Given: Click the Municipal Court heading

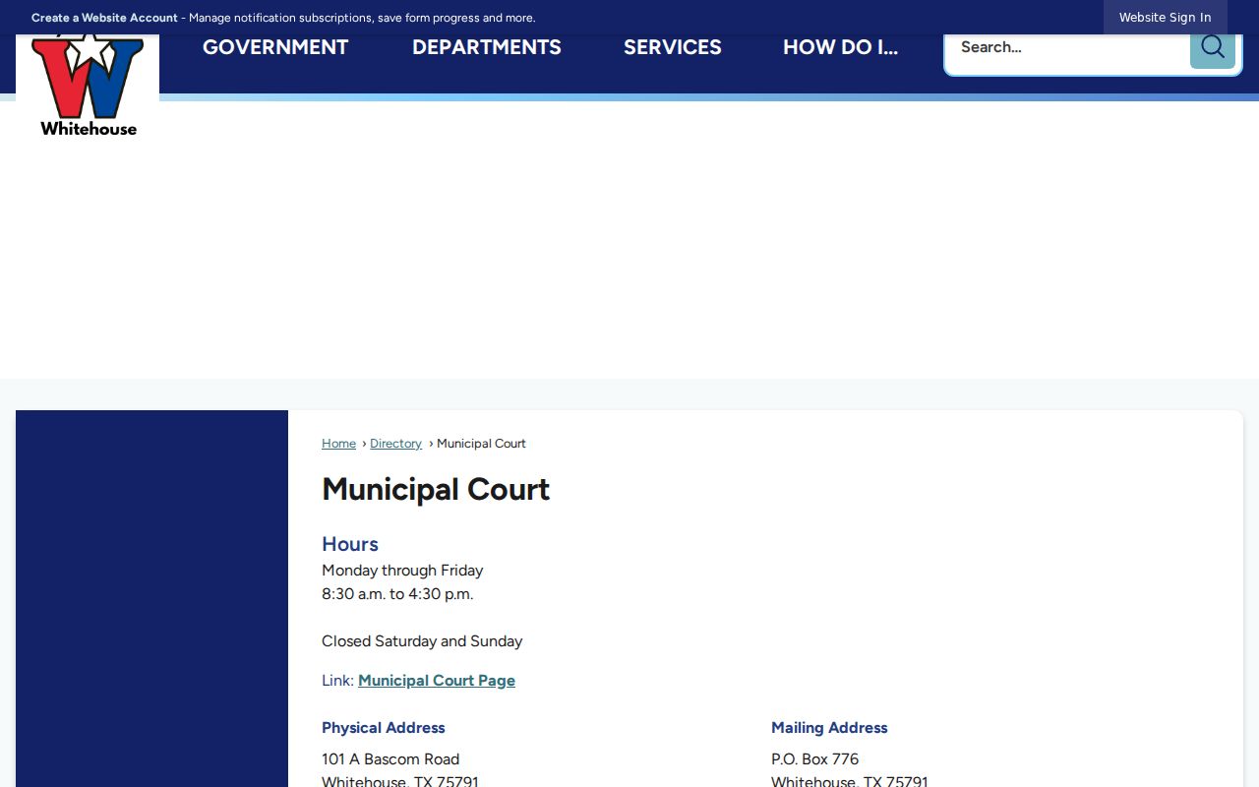Looking at the screenshot, I should coord(436,489).
